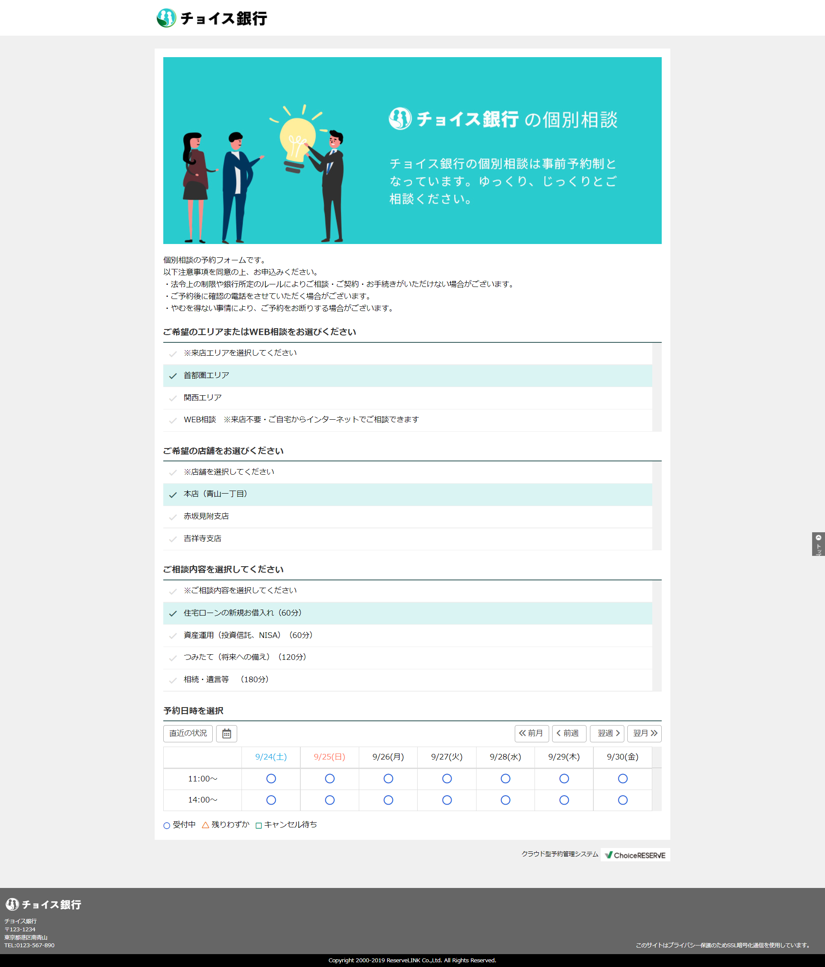Jump to next month with 翌月 arrows
Viewport: 825px width, 967px height.
644,733
